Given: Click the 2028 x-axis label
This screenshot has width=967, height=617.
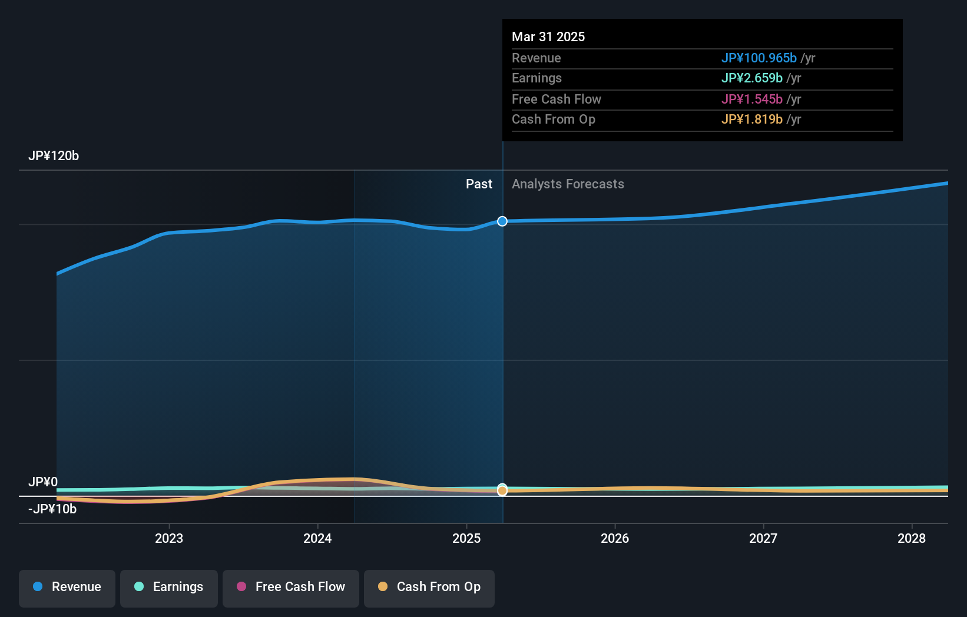Looking at the screenshot, I should pyautogui.click(x=912, y=538).
